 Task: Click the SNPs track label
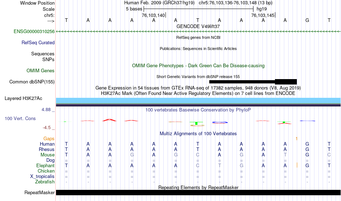click(48, 59)
